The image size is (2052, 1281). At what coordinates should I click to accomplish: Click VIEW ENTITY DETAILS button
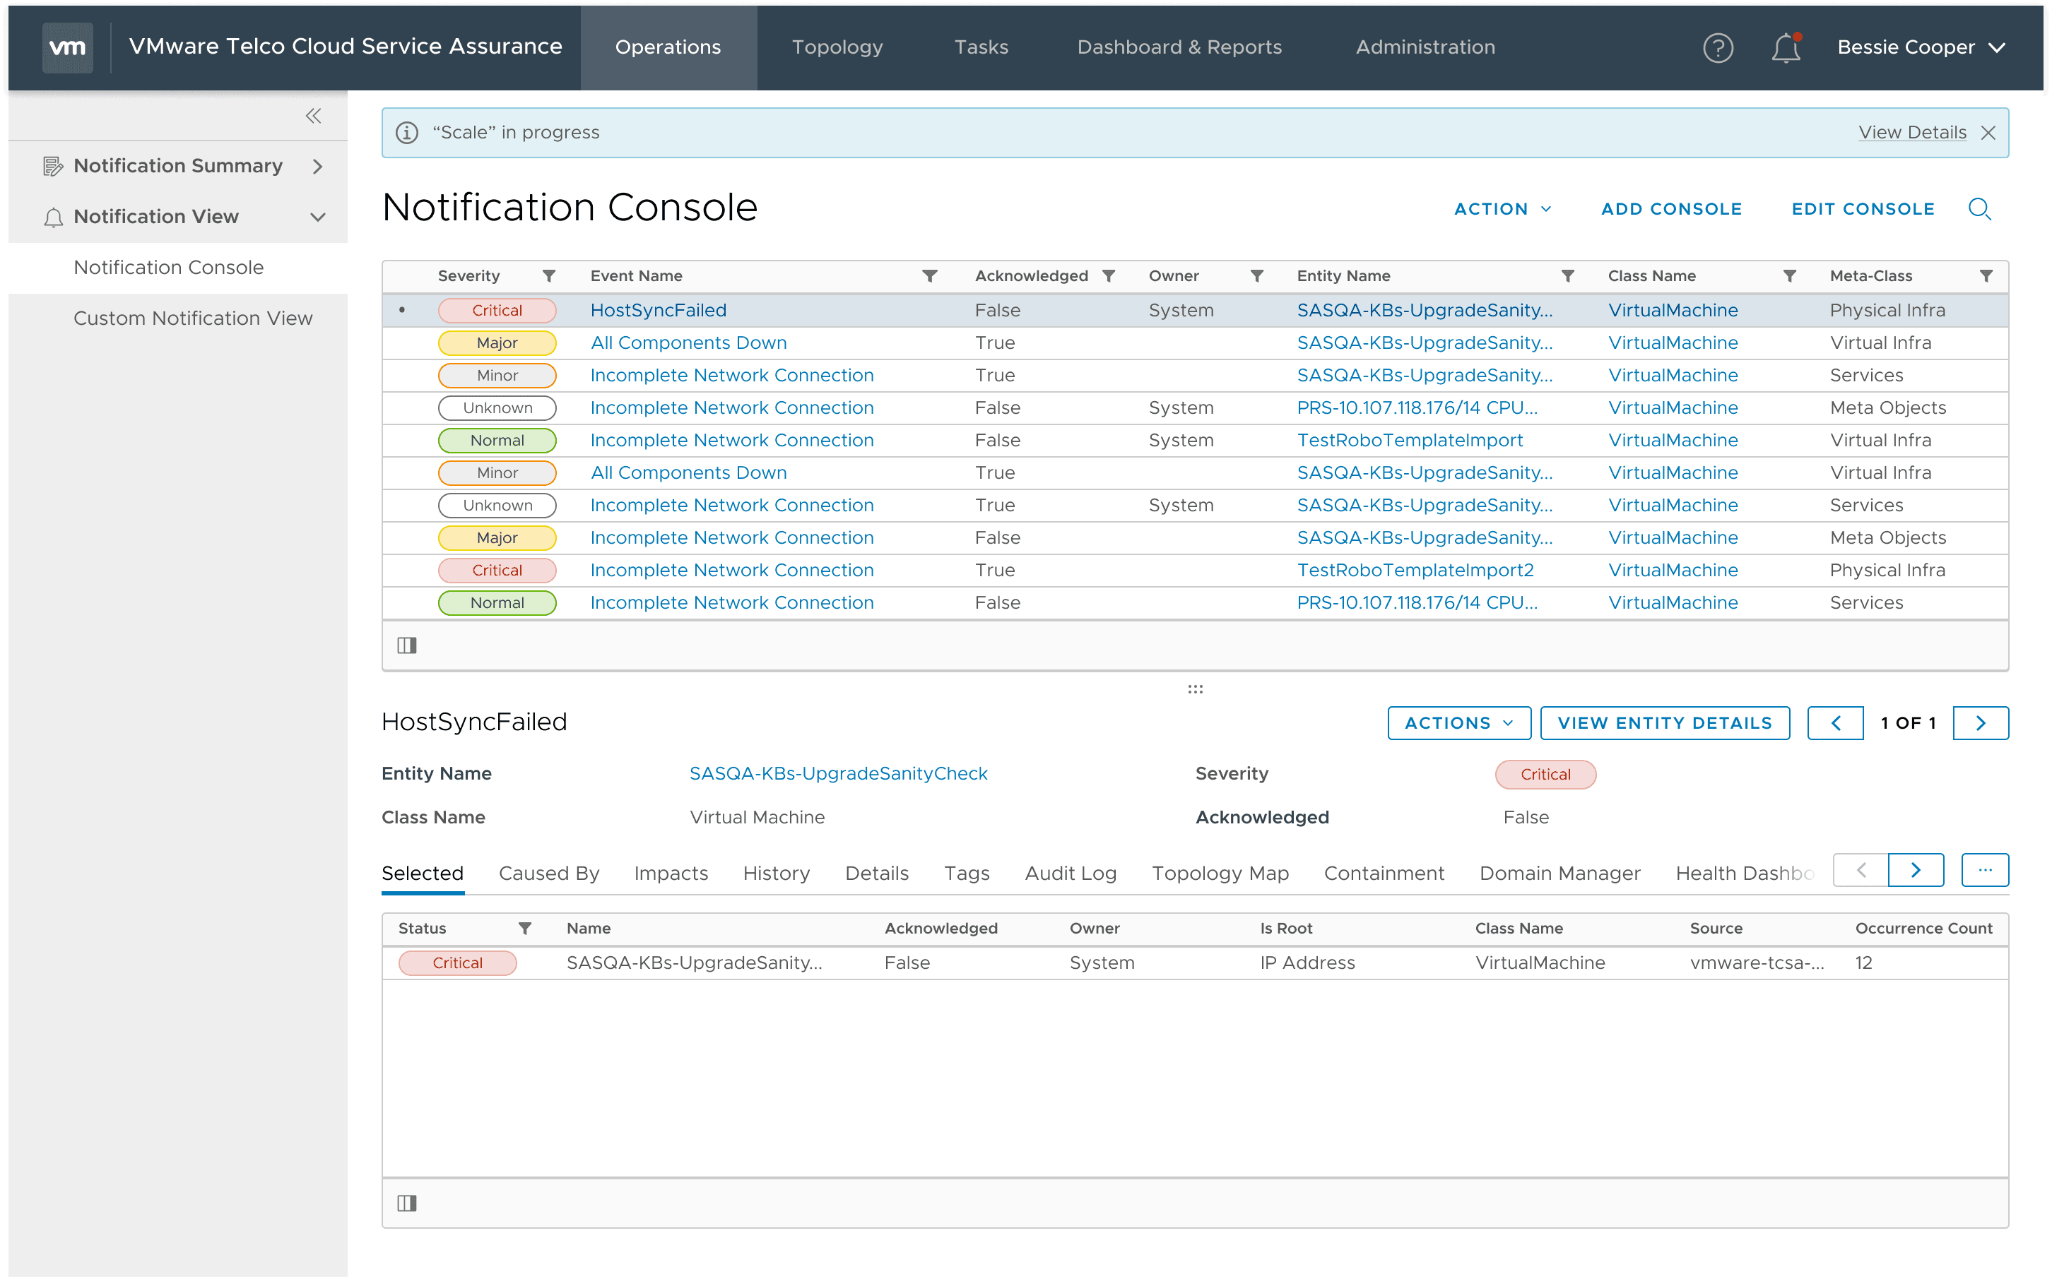click(x=1664, y=722)
